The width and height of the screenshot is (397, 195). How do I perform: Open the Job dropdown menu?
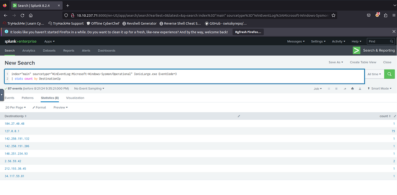318,89
